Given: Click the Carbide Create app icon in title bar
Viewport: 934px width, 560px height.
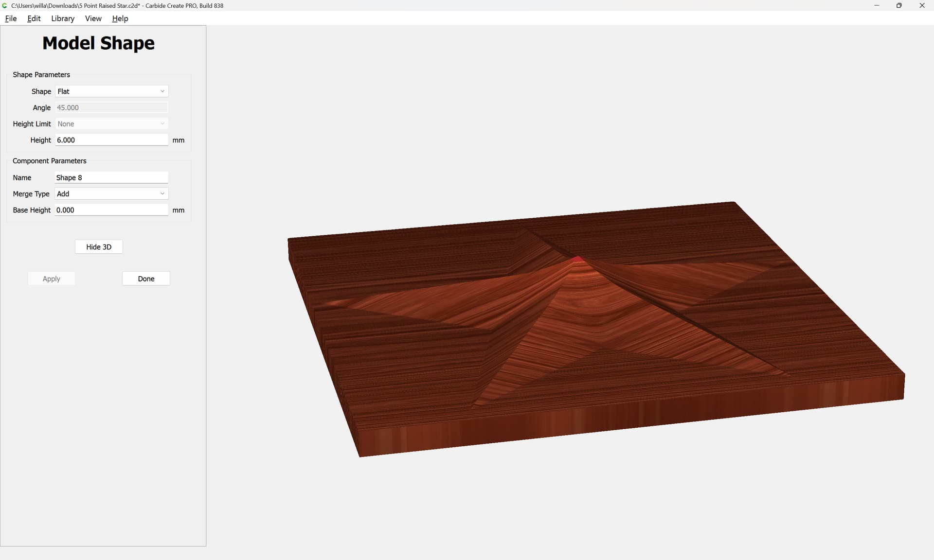Looking at the screenshot, I should [5, 5].
